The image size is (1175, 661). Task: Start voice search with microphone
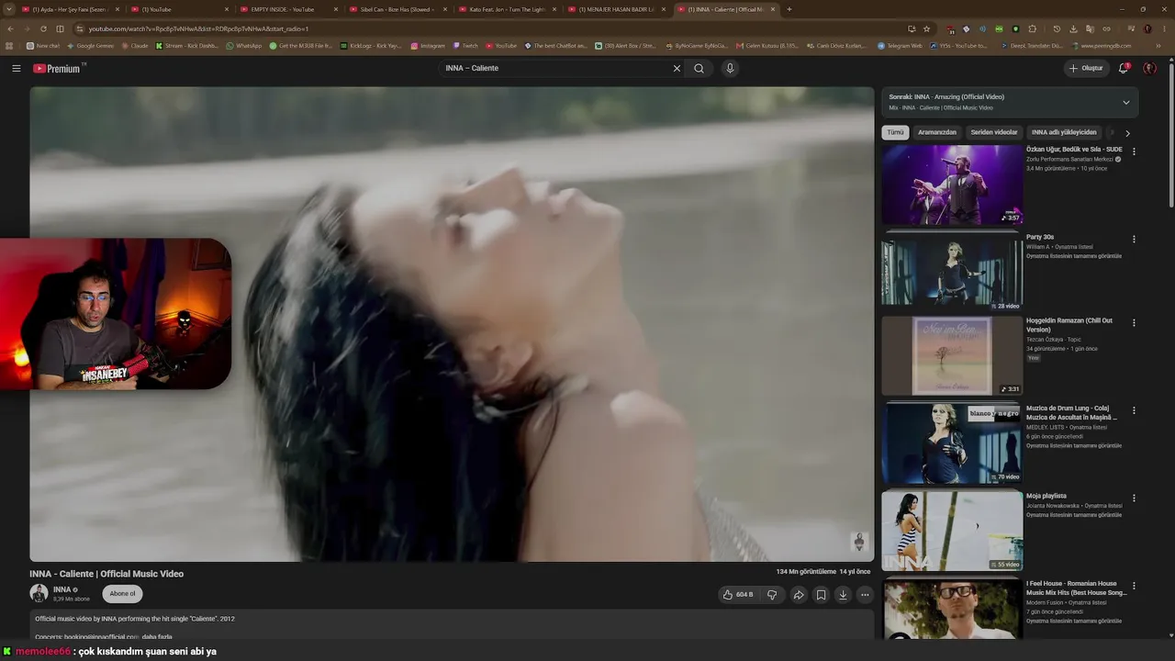pyautogui.click(x=730, y=68)
